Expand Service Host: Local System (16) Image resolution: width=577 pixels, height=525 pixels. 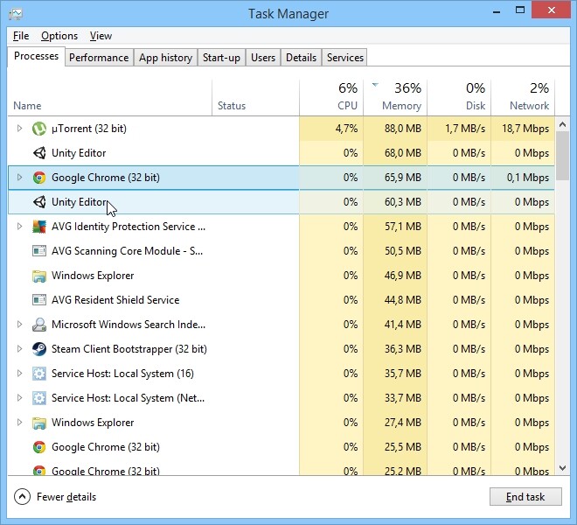(19, 374)
